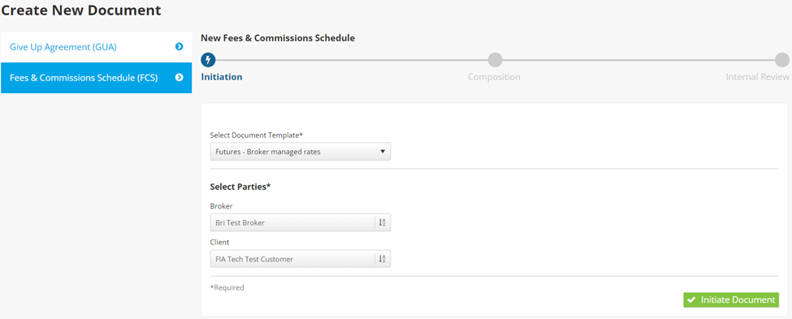Click the Composition step label
The width and height of the screenshot is (792, 319).
pyautogui.click(x=494, y=77)
